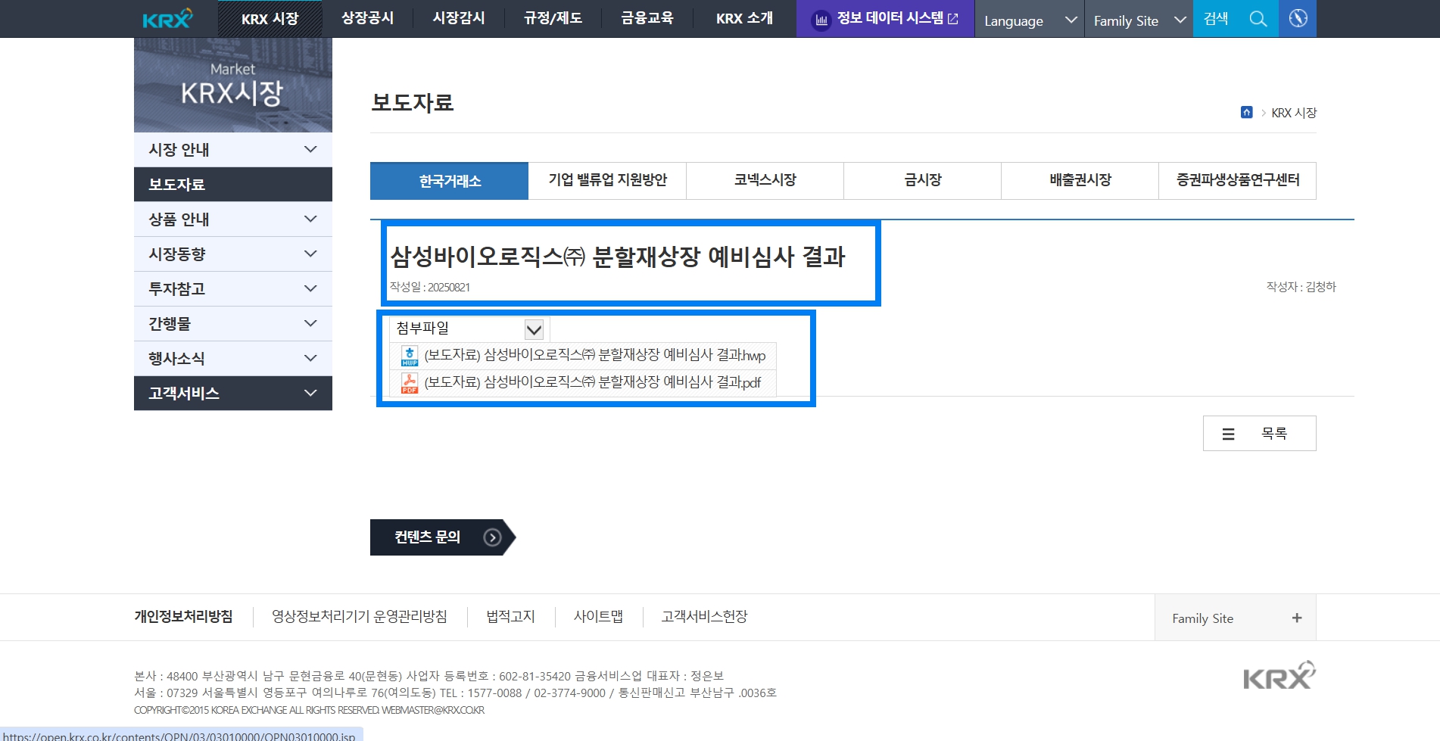The height and width of the screenshot is (741, 1440).
Task: Click the 고객서비스헌장 footer link
Action: [x=704, y=617]
